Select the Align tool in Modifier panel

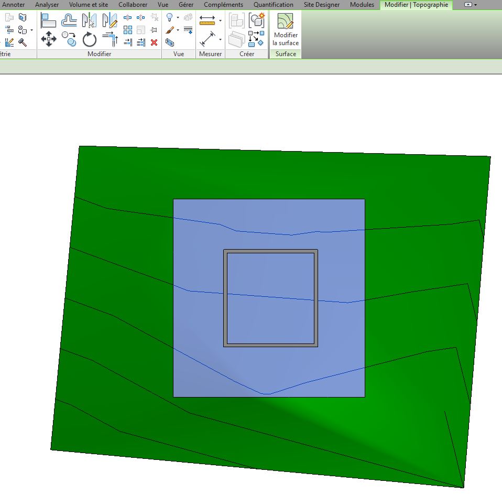[x=48, y=20]
